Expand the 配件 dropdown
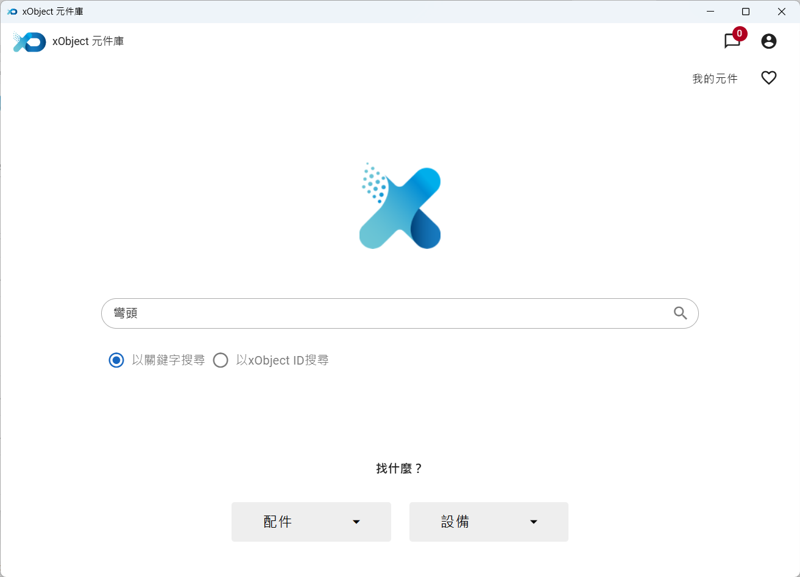The image size is (800, 577). pos(311,522)
